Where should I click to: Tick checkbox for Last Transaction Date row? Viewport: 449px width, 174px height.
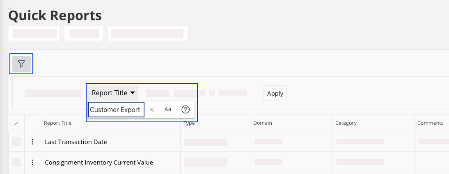click(16, 142)
